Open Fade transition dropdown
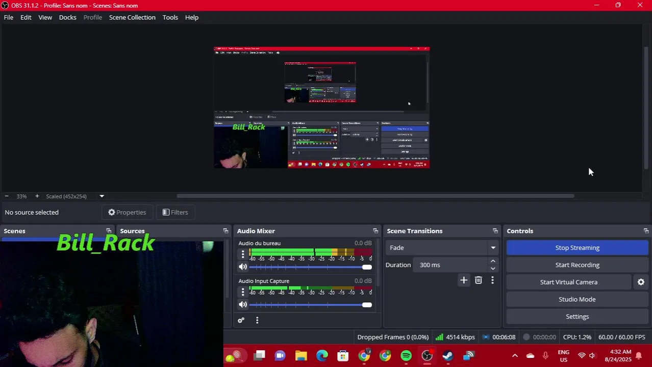652x367 pixels. (x=441, y=248)
